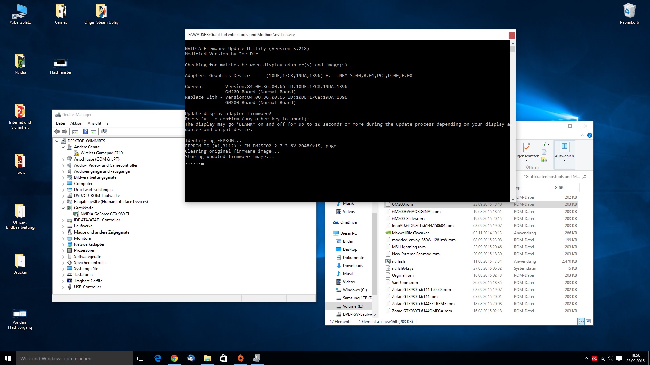Collapse the Grafikkarte tree node
The height and width of the screenshot is (365, 650).
(x=63, y=208)
